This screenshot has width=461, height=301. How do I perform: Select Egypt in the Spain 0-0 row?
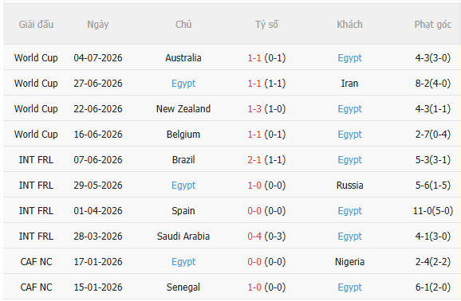[349, 211]
